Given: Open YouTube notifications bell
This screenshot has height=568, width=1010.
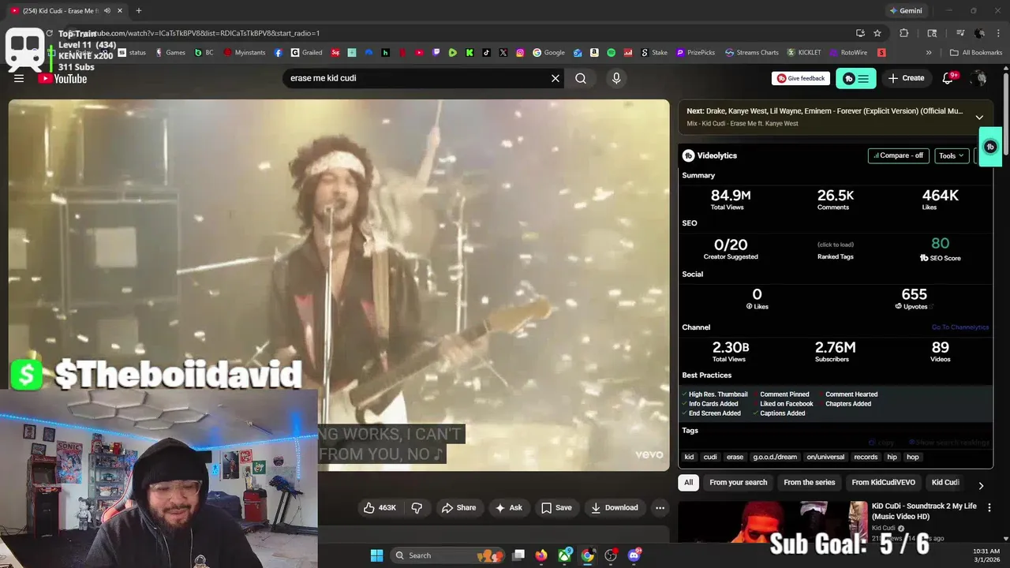Looking at the screenshot, I should coord(948,78).
